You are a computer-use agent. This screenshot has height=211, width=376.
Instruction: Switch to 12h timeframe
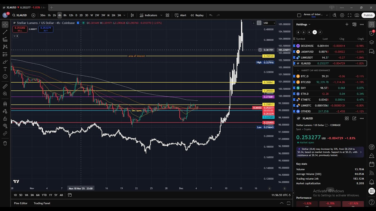point(71,15)
